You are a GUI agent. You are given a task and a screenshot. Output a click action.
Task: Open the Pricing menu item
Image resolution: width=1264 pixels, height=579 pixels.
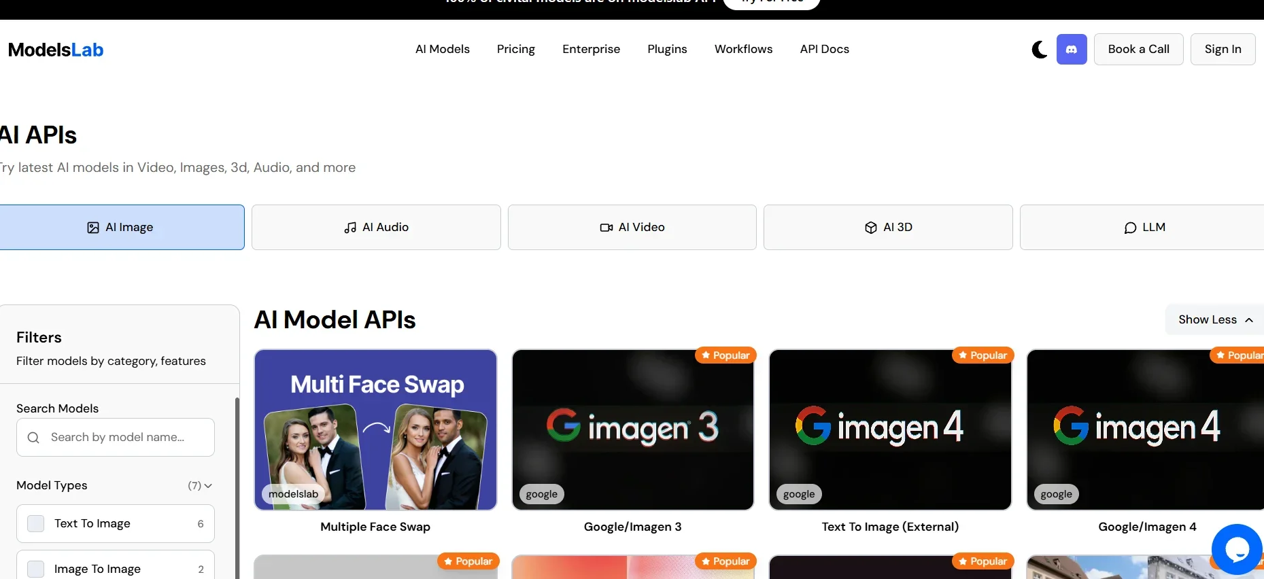pyautogui.click(x=515, y=49)
